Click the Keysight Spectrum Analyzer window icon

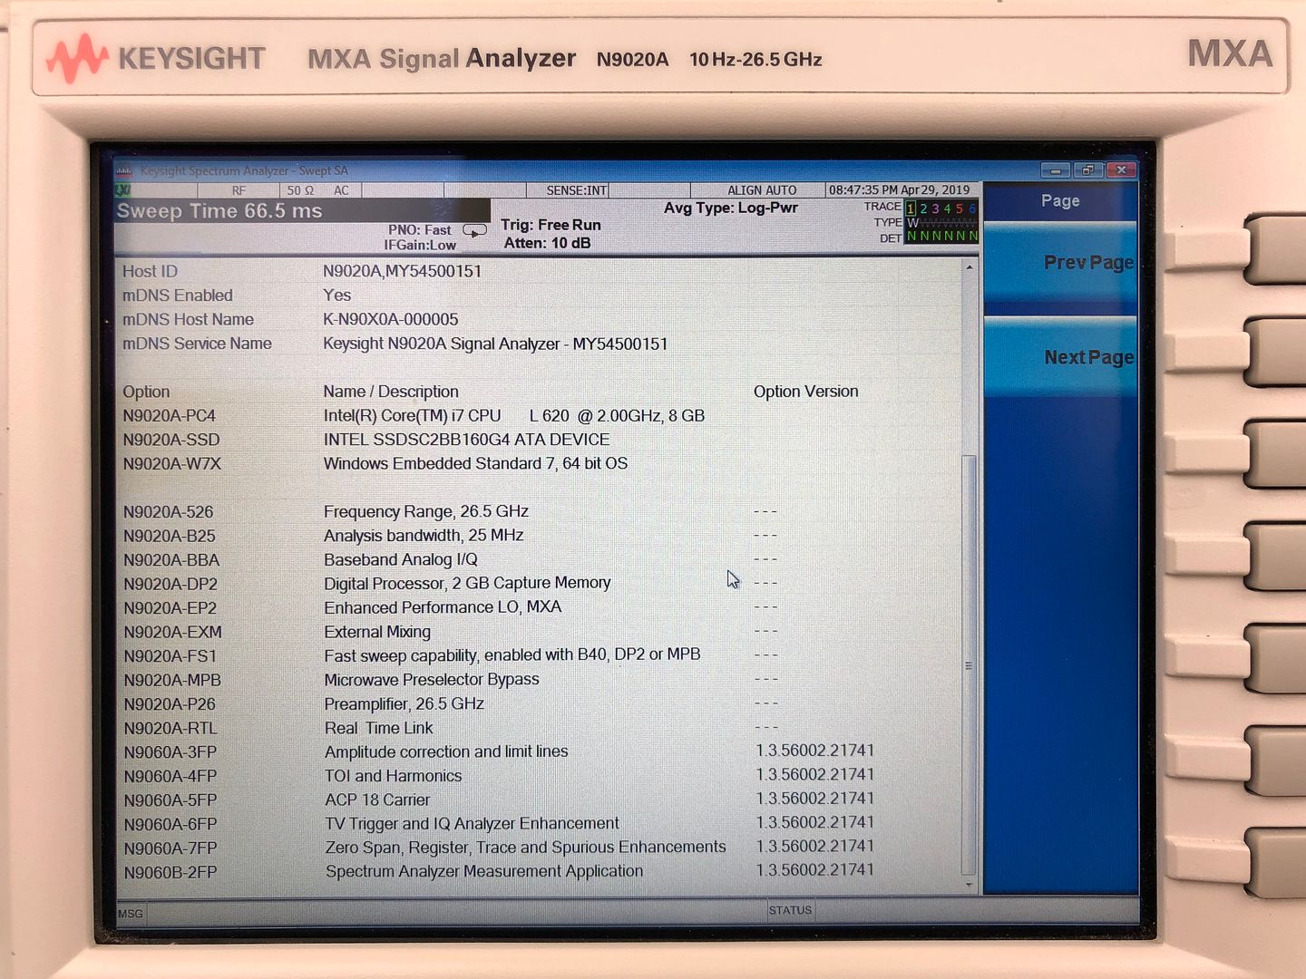[124, 170]
